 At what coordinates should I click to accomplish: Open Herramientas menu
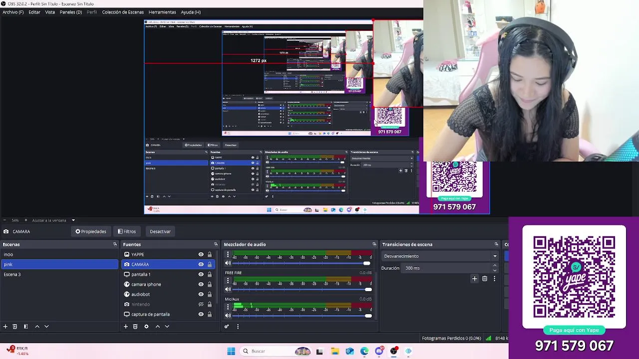162,12
